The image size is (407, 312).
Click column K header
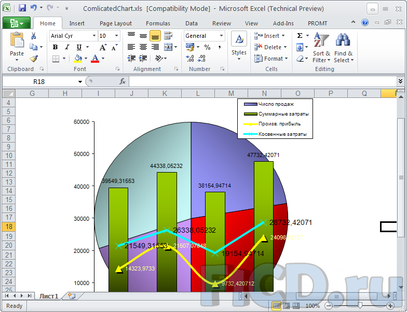point(165,93)
